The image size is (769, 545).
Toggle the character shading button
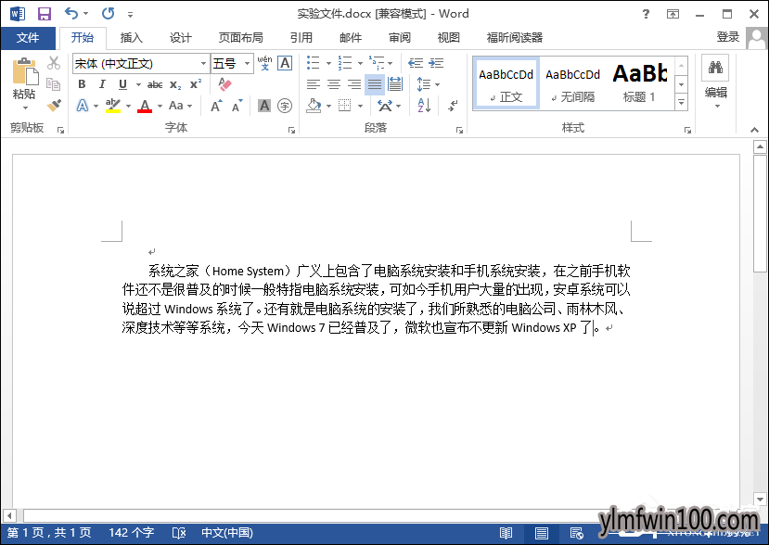pyautogui.click(x=264, y=106)
